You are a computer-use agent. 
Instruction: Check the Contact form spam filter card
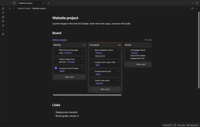[x=92, y=62]
